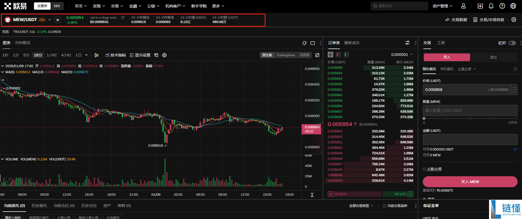The width and height of the screenshot is (522, 219).
Task: Open the 全部交易类型 filter dropdown
Action: (361, 206)
